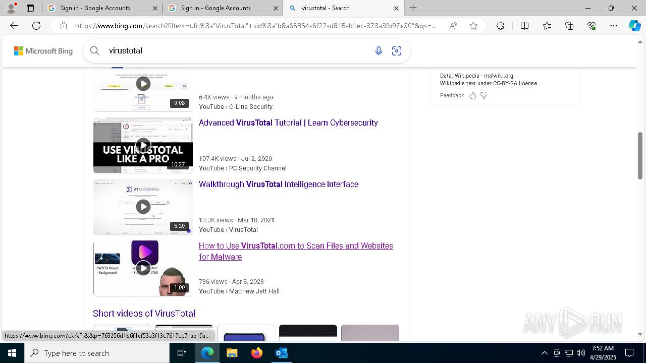Add page to favorites star icon
This screenshot has height=363, width=646.
click(x=473, y=26)
